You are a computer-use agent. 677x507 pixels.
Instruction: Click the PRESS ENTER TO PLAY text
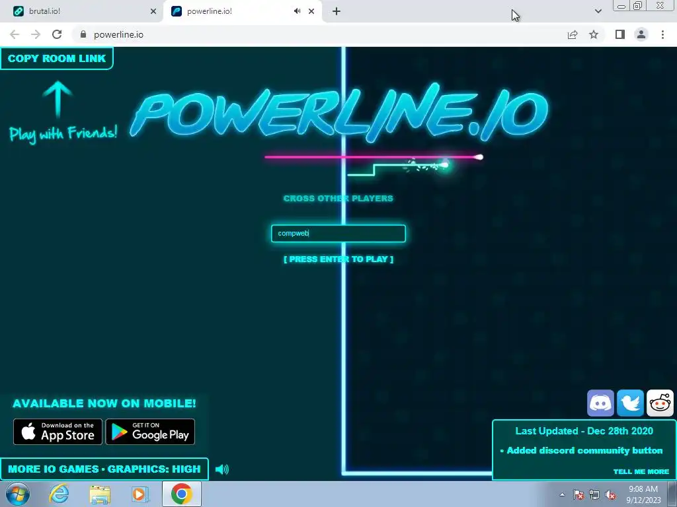(338, 259)
